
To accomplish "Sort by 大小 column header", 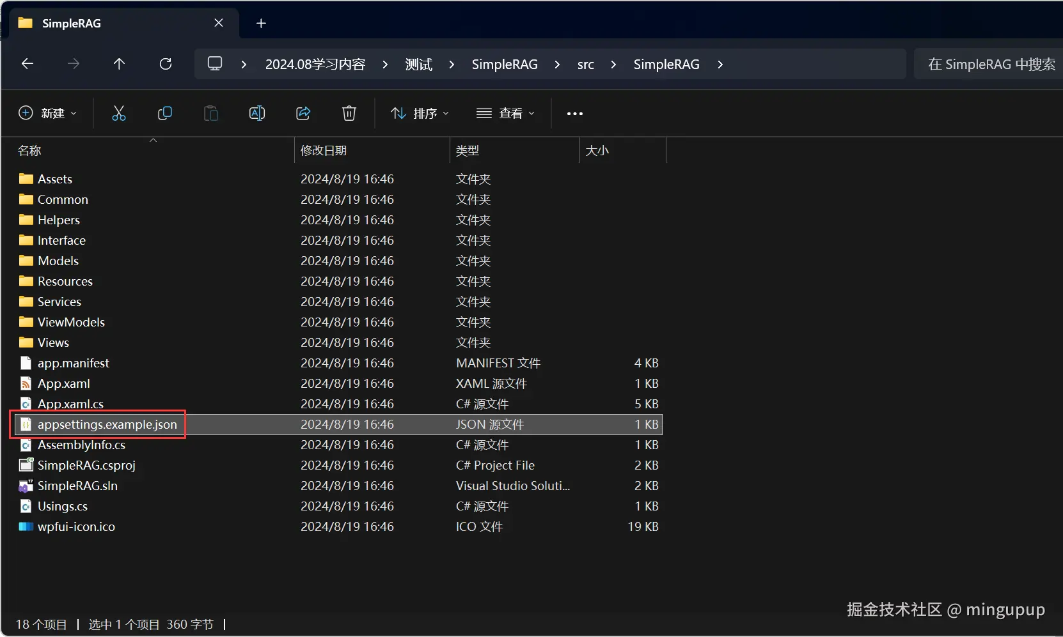I will coord(597,151).
